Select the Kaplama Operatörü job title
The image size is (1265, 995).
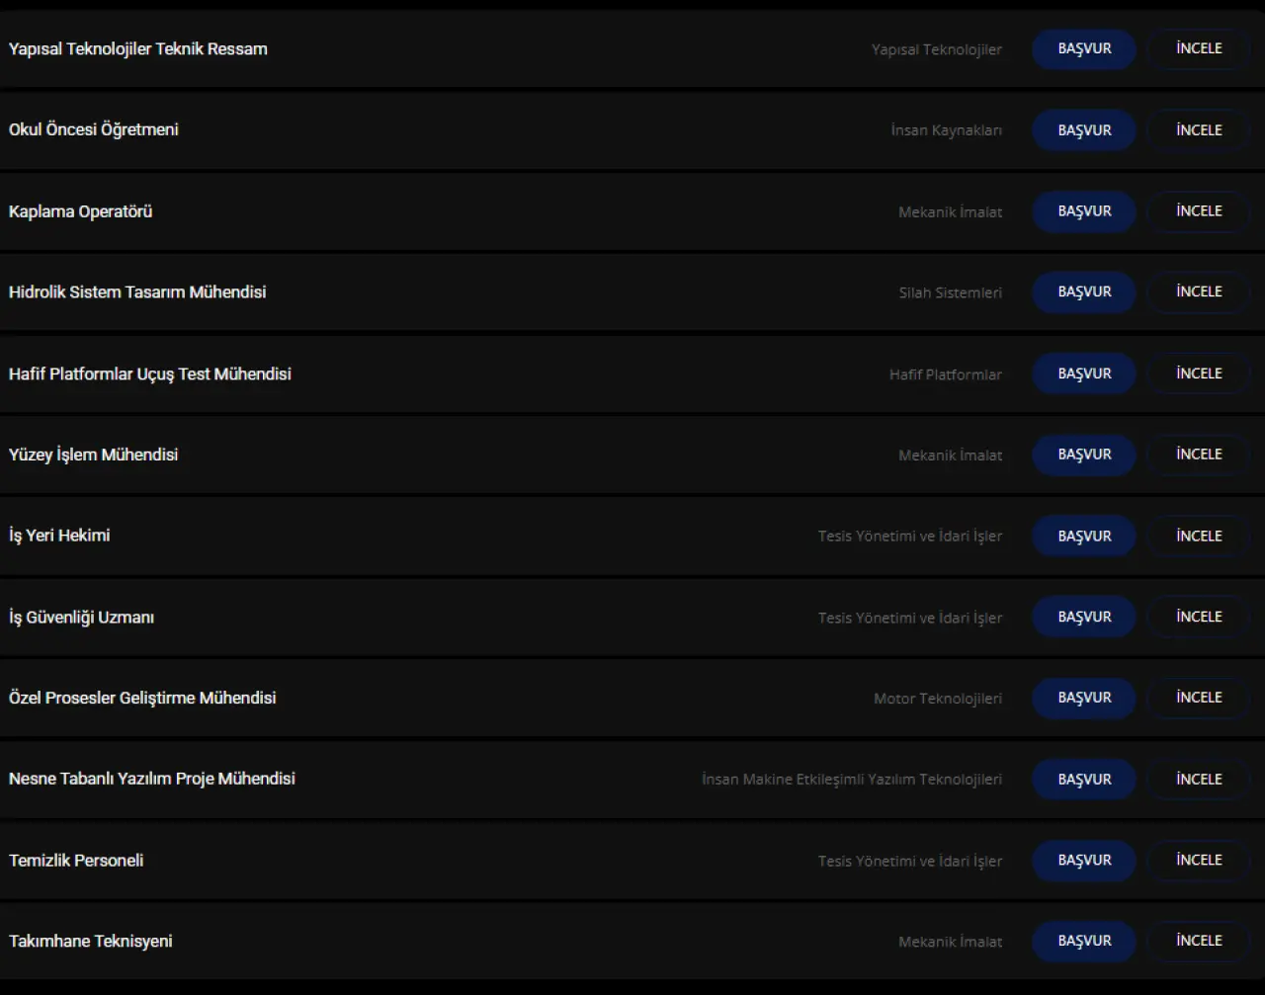(x=81, y=211)
